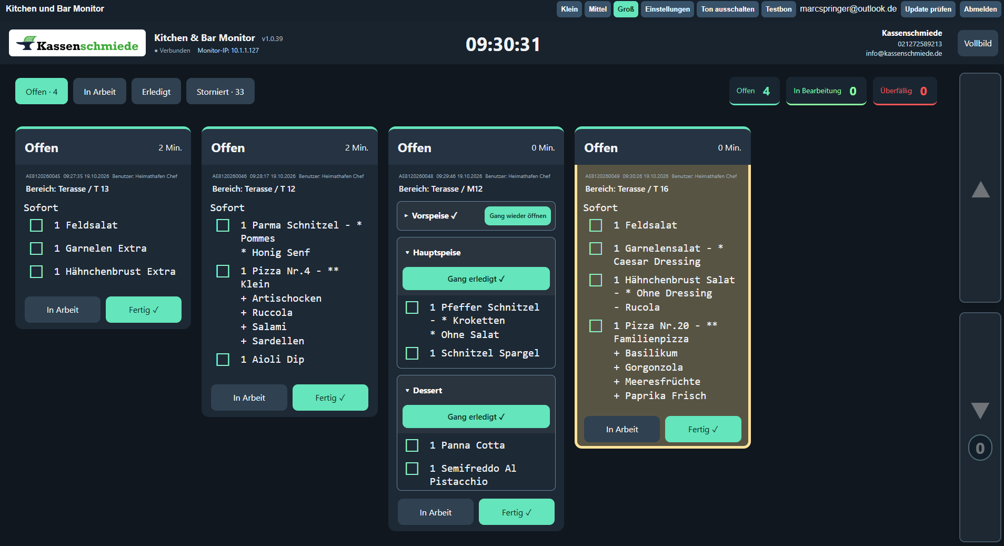Tick the Semifreddo Al Pistacchio checkbox
The image size is (1004, 546).
pyautogui.click(x=412, y=469)
